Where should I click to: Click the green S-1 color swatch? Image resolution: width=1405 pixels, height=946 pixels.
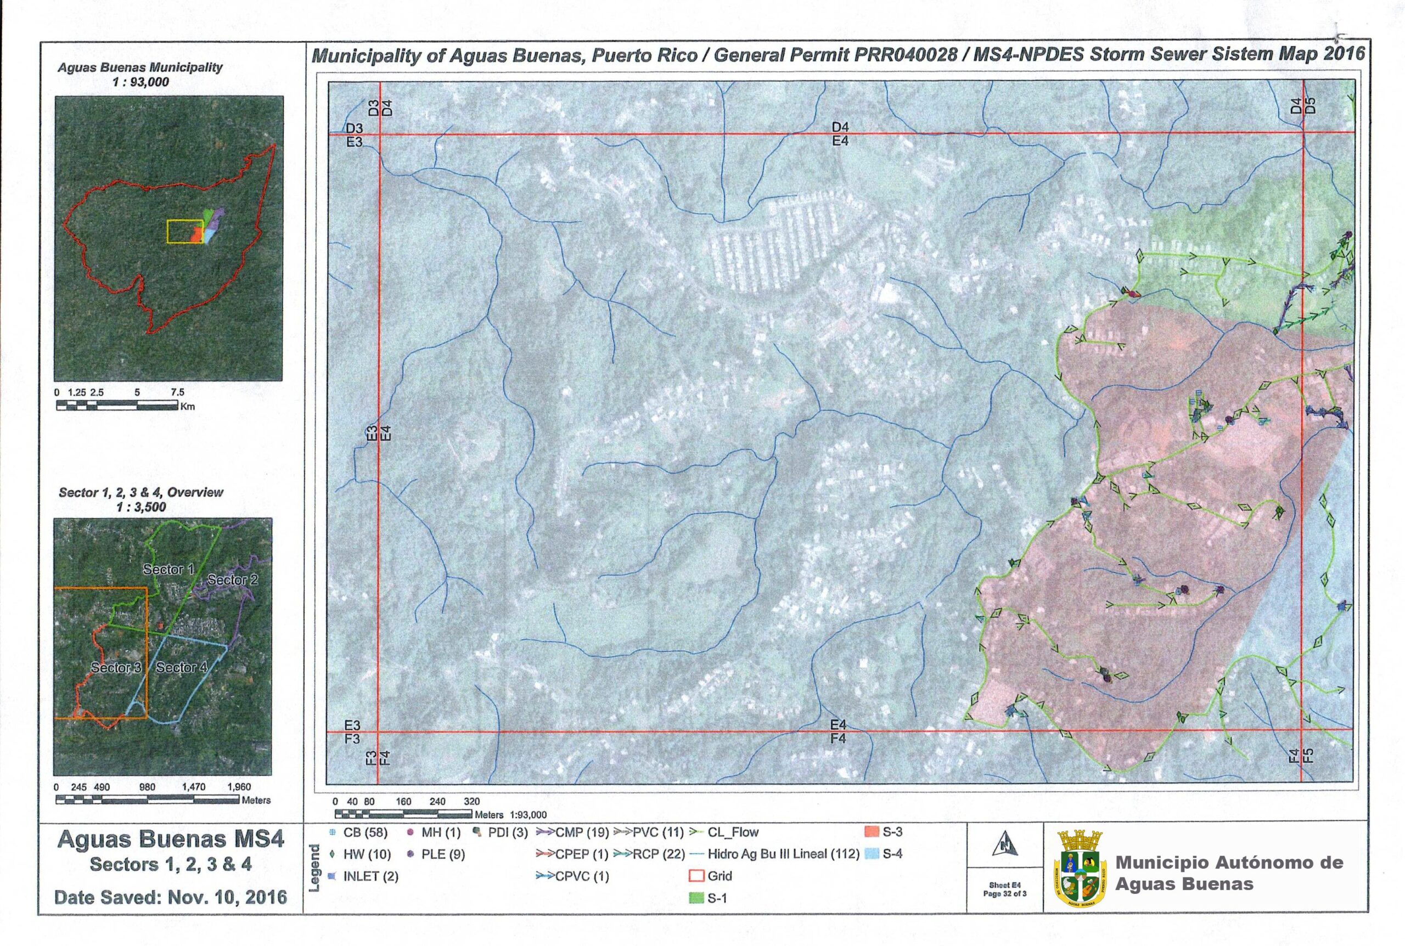696,898
